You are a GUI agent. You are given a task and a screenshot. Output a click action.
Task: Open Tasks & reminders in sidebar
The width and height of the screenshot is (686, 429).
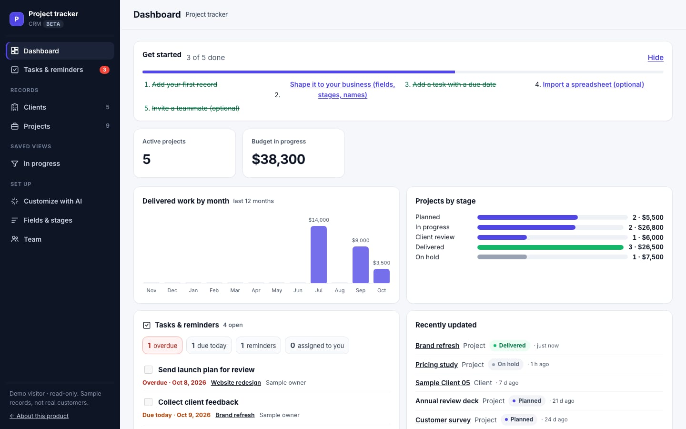coord(60,70)
